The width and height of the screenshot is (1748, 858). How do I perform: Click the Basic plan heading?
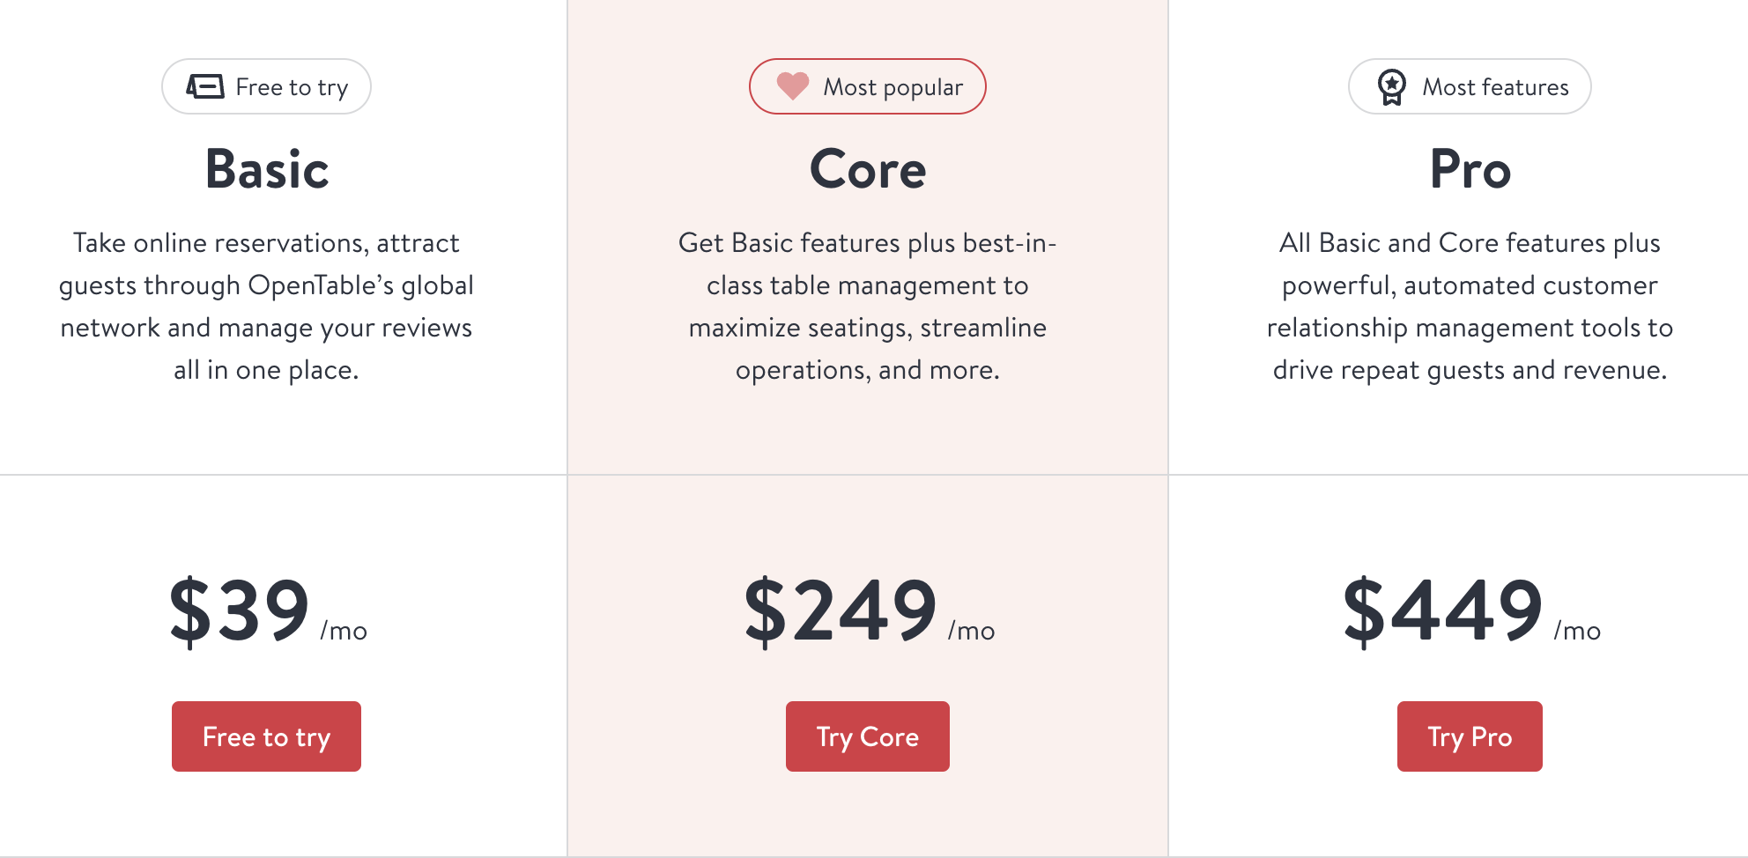tap(267, 169)
